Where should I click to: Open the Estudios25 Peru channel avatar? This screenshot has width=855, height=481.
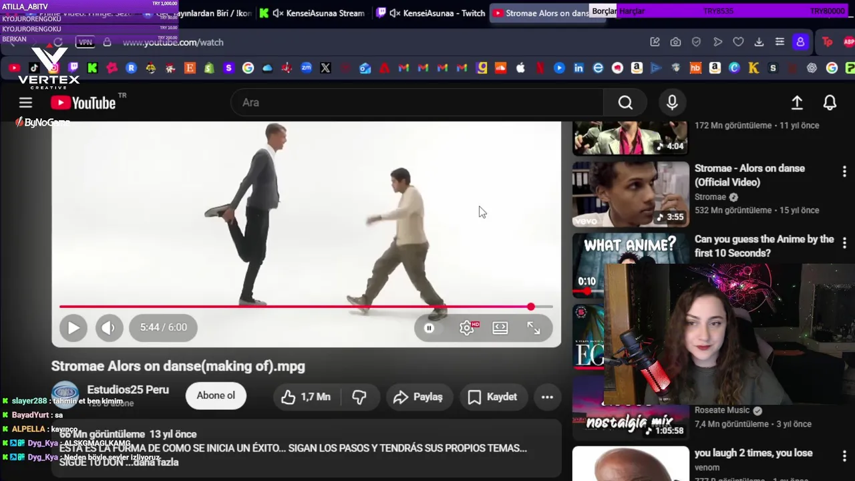coord(65,395)
